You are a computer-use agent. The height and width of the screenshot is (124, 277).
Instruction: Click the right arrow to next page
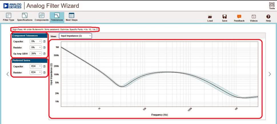[x=270, y=74]
